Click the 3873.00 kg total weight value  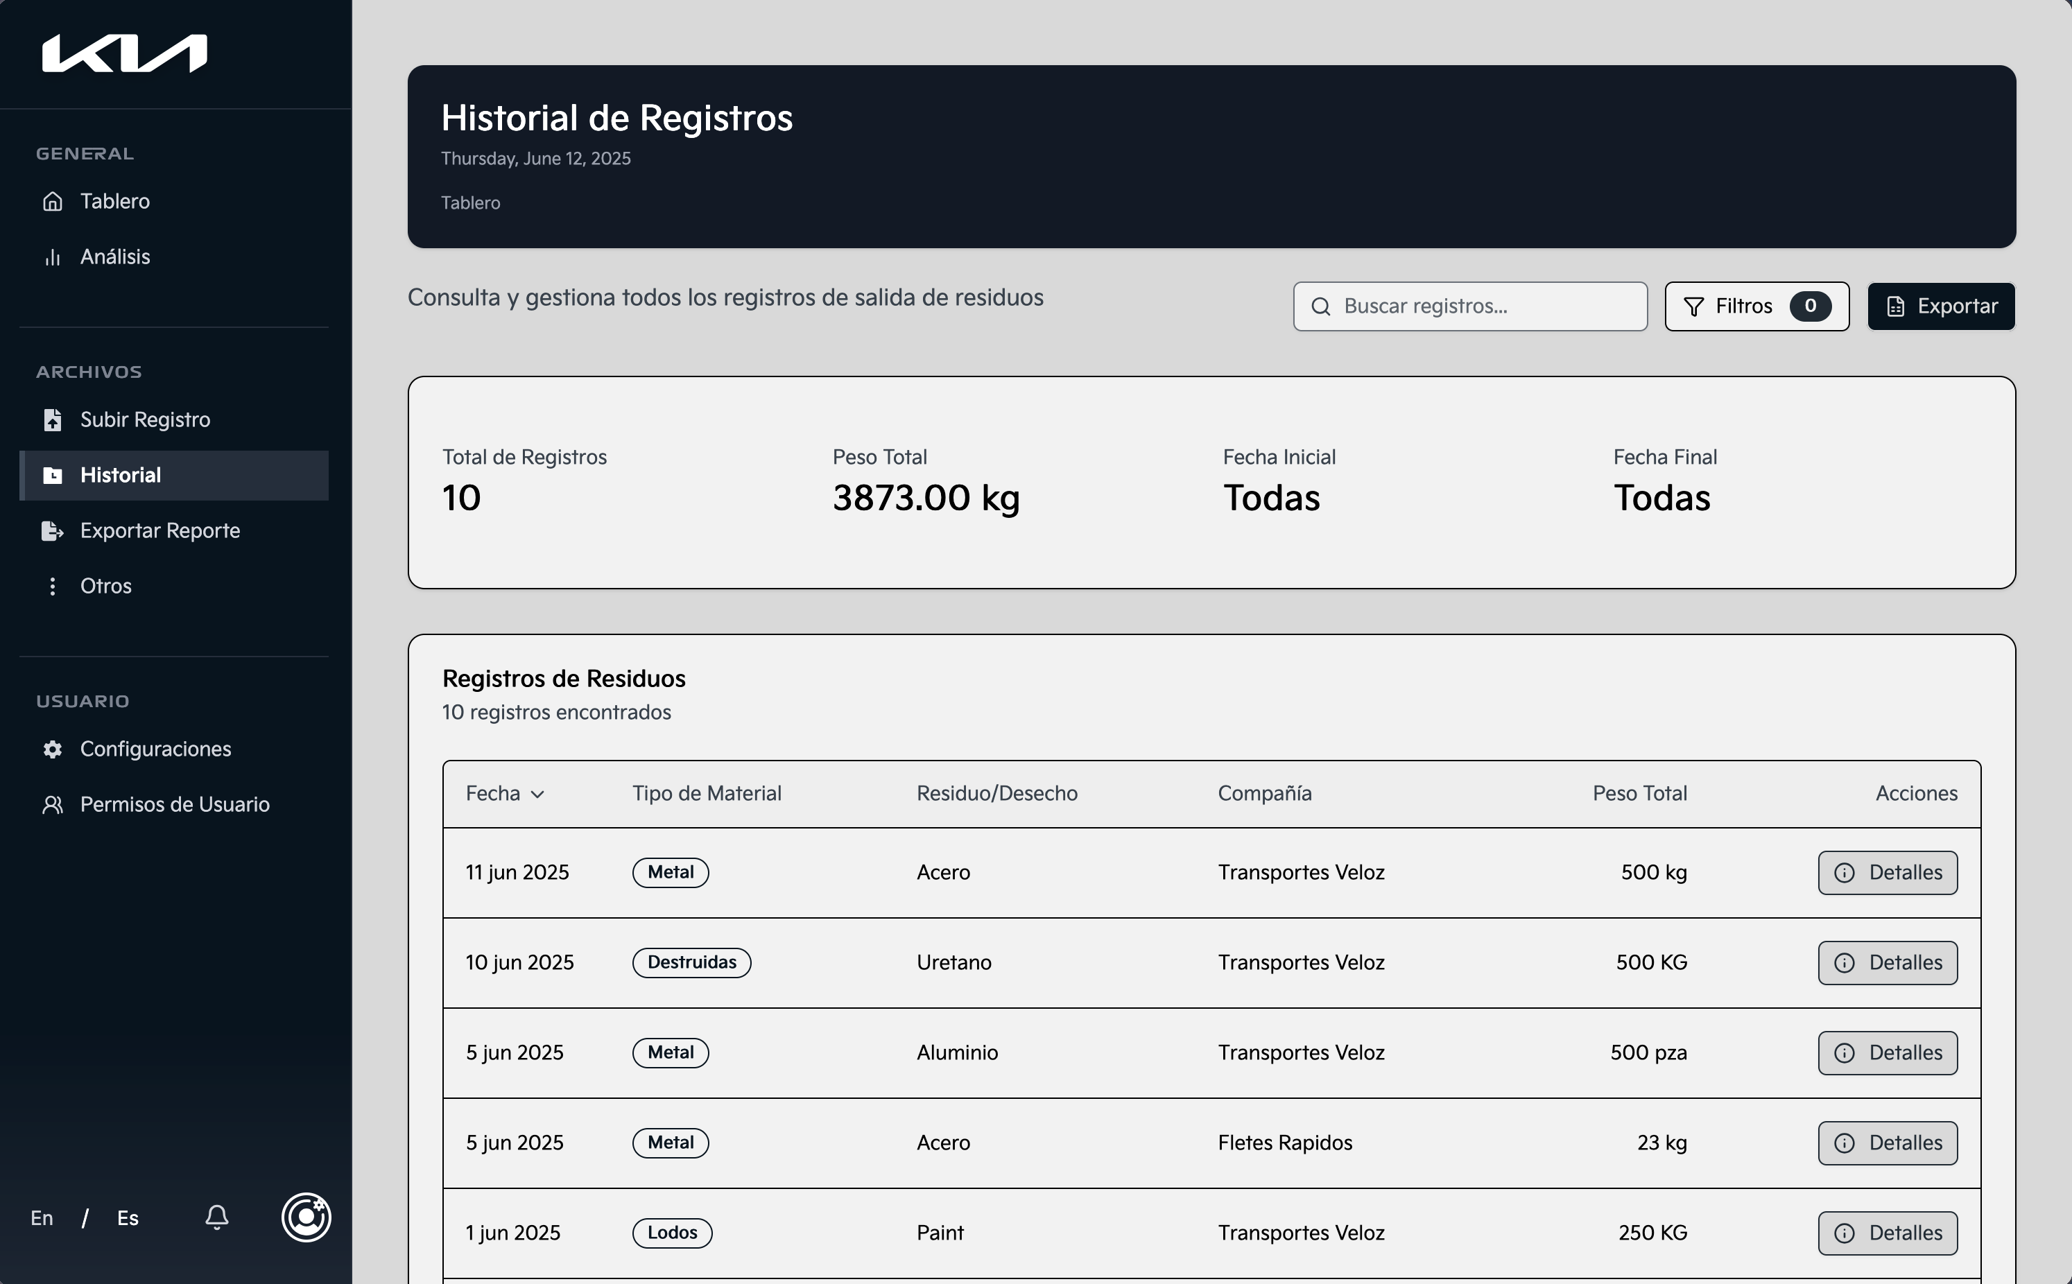(926, 498)
